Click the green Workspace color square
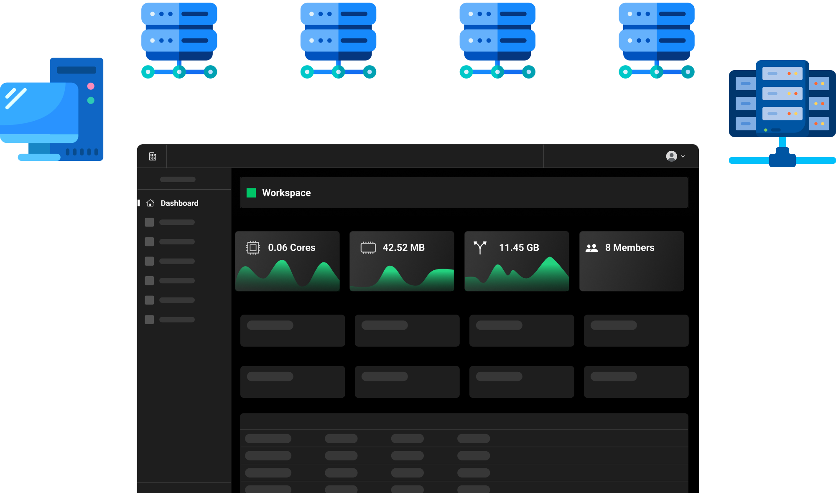This screenshot has height=493, width=836. [x=251, y=193]
